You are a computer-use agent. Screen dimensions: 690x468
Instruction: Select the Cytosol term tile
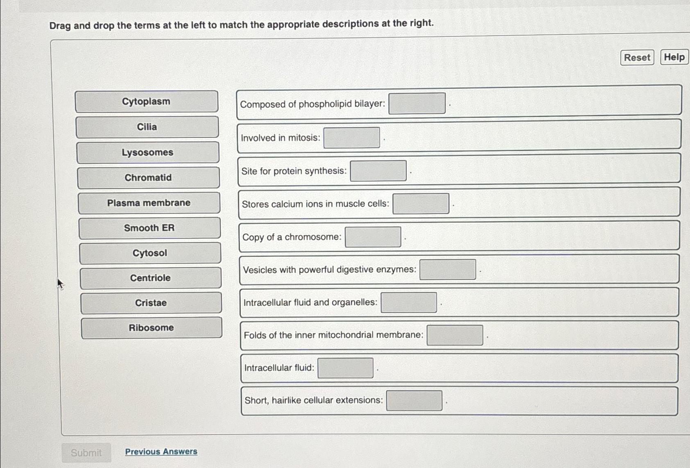click(150, 253)
